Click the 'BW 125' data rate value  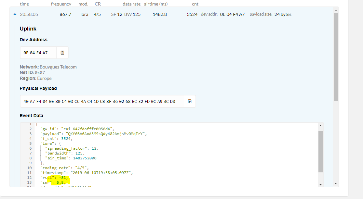pyautogui.click(x=132, y=14)
